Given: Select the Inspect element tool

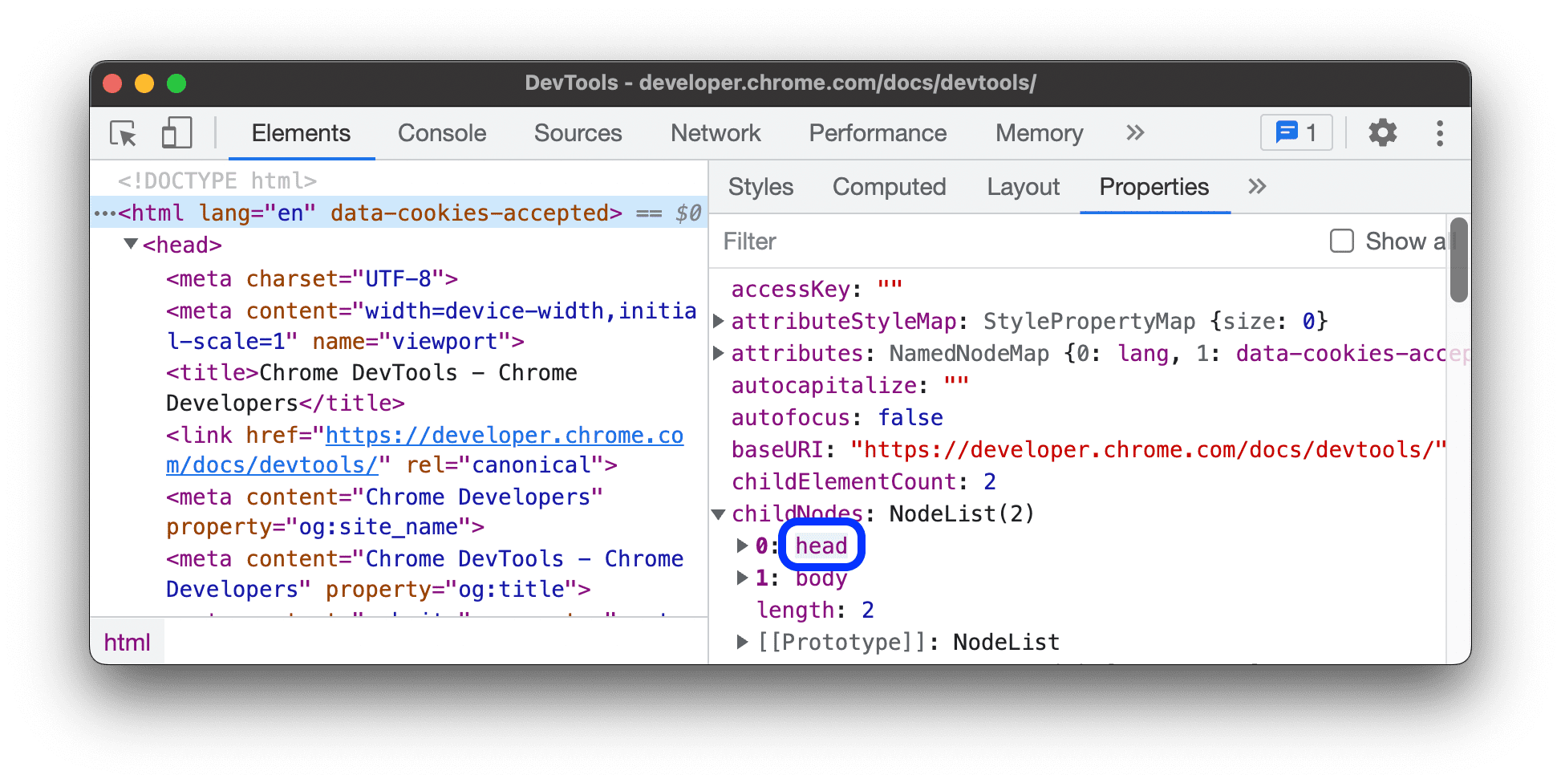Looking at the screenshot, I should click(x=122, y=133).
